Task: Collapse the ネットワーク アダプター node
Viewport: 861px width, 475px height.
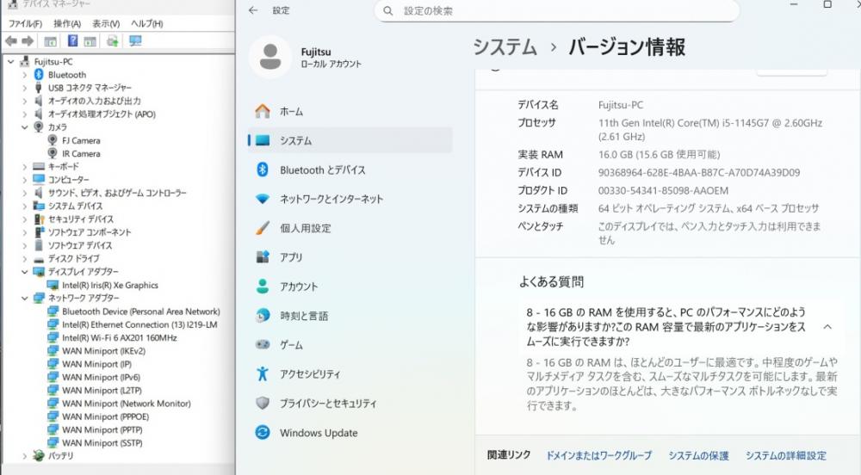Action: [26, 298]
